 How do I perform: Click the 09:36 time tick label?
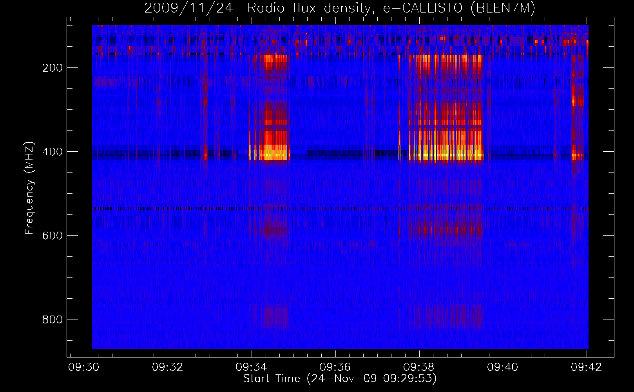(335, 367)
